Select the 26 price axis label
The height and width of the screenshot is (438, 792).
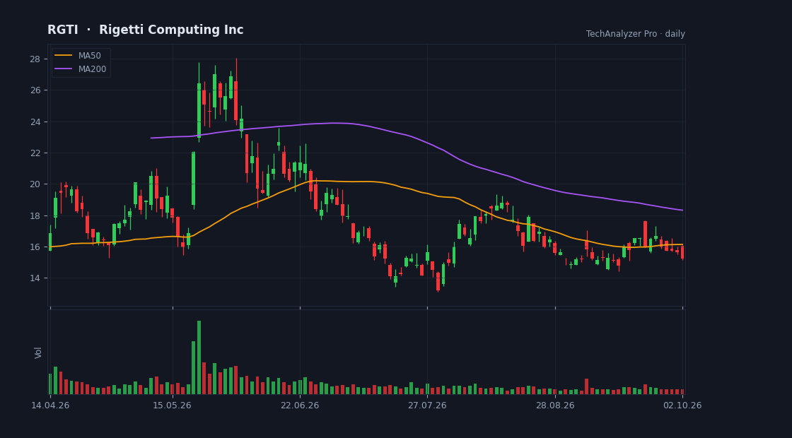pyautogui.click(x=35, y=90)
